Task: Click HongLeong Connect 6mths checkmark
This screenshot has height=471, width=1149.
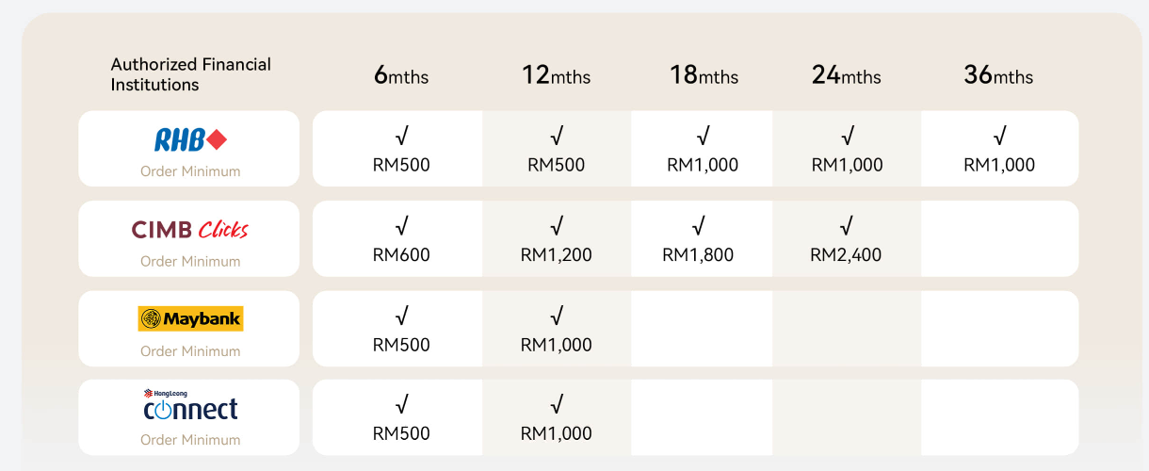Action: pos(401,405)
